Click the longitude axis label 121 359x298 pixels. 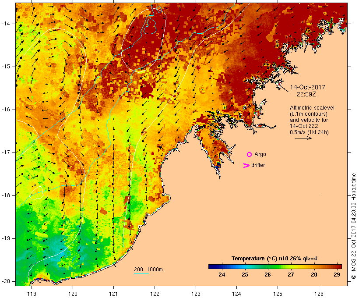pos(113,294)
